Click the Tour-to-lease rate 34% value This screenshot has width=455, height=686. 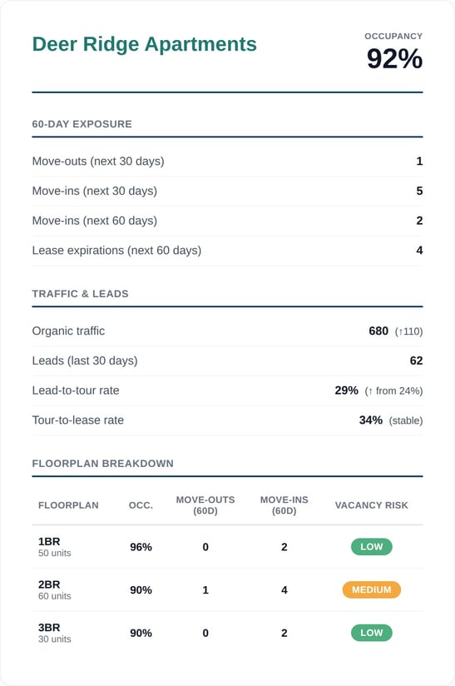pos(371,420)
